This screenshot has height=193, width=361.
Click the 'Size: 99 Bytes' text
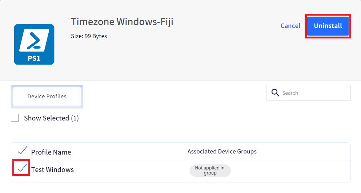(x=89, y=36)
